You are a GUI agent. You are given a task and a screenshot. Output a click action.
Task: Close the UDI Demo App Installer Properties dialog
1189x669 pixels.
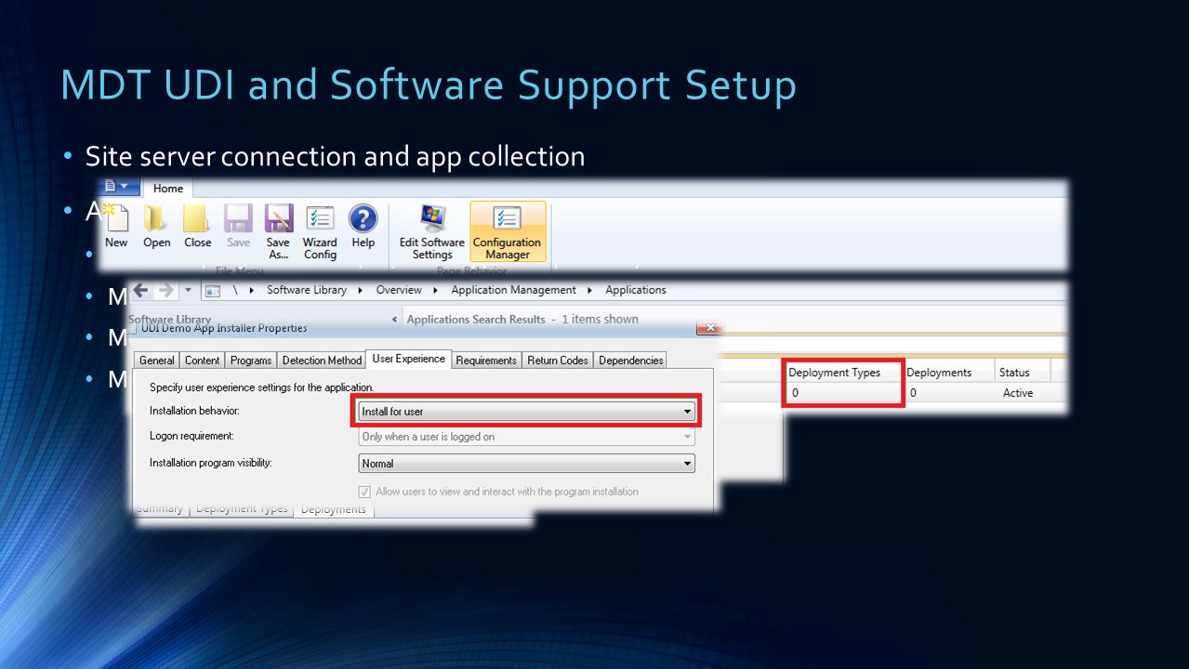point(708,327)
